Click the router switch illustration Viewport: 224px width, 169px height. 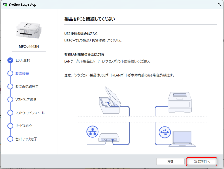point(109,137)
